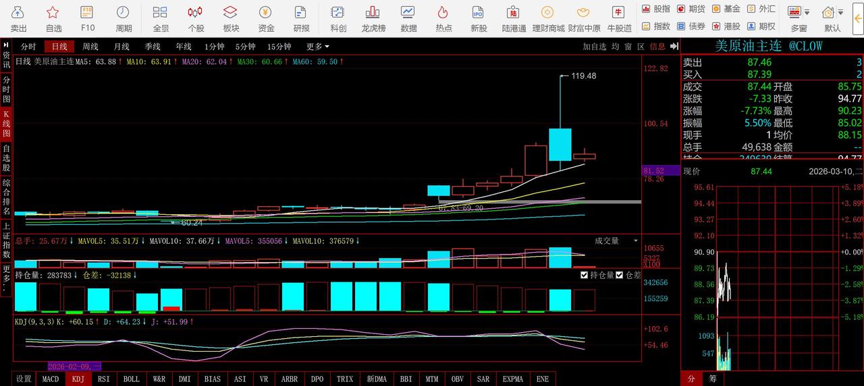Toggle the 仓差 checkbox

pyautogui.click(x=619, y=275)
